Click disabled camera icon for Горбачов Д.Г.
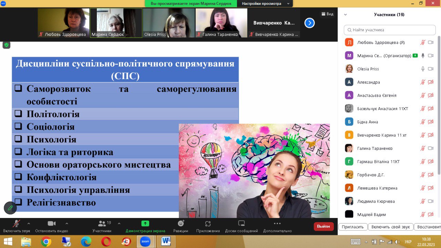The width and height of the screenshot is (441, 248). (431, 175)
